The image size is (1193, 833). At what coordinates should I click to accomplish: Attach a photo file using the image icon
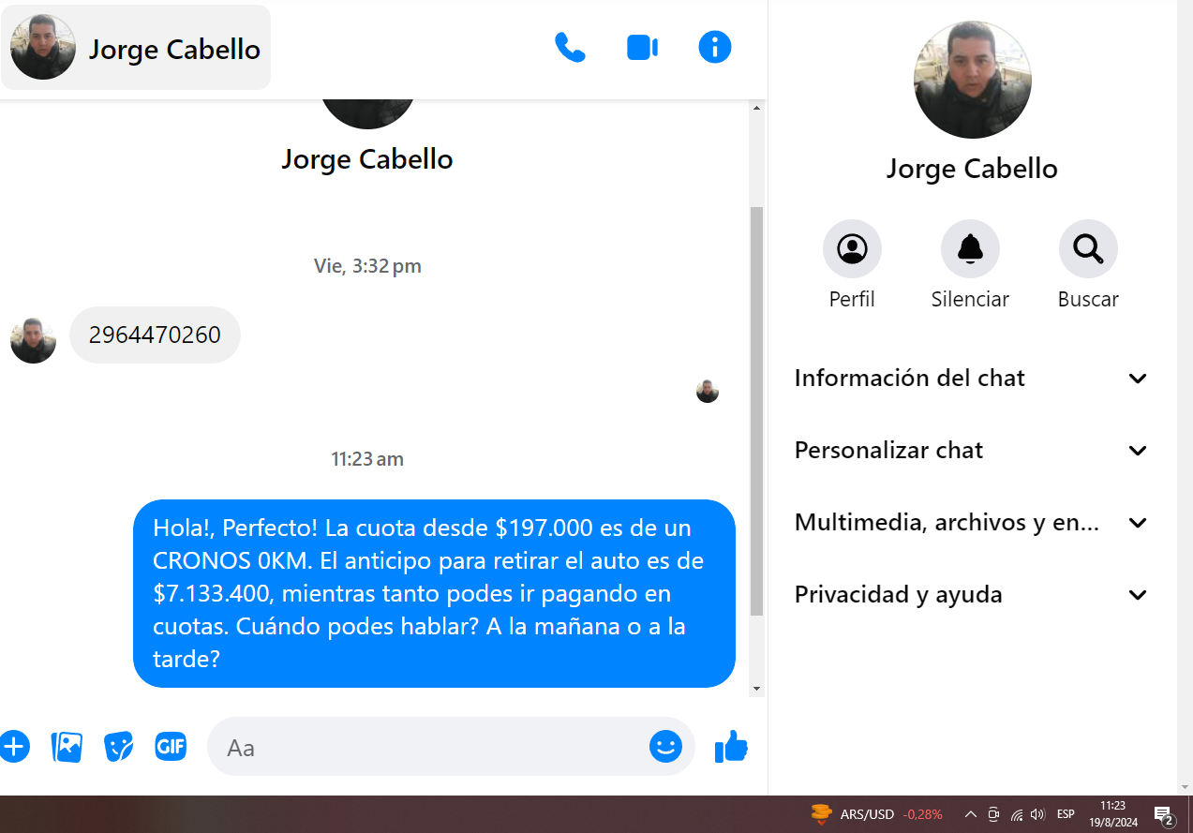[67, 747]
